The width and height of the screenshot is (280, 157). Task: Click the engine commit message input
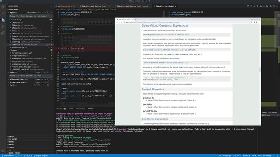30,16
